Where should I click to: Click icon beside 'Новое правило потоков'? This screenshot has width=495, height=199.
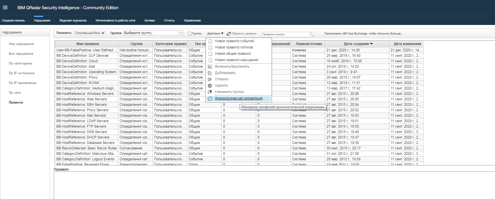210,47
